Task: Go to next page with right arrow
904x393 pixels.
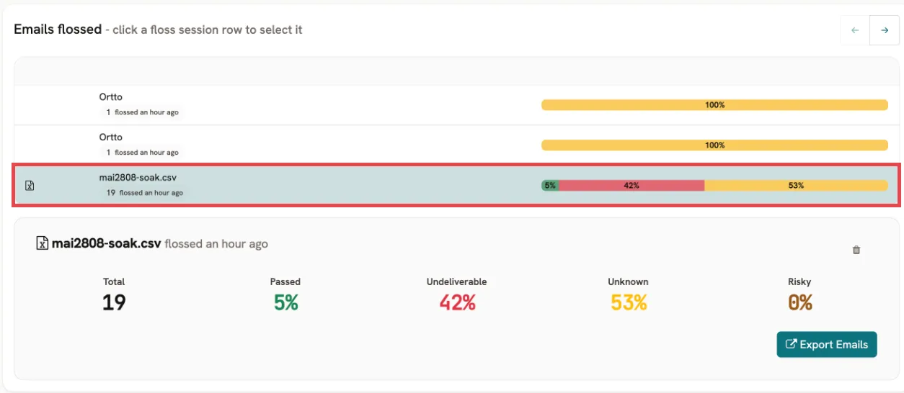Action: point(885,30)
